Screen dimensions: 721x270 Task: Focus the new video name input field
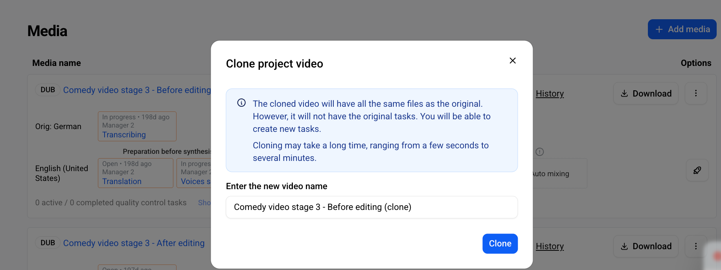(372, 207)
